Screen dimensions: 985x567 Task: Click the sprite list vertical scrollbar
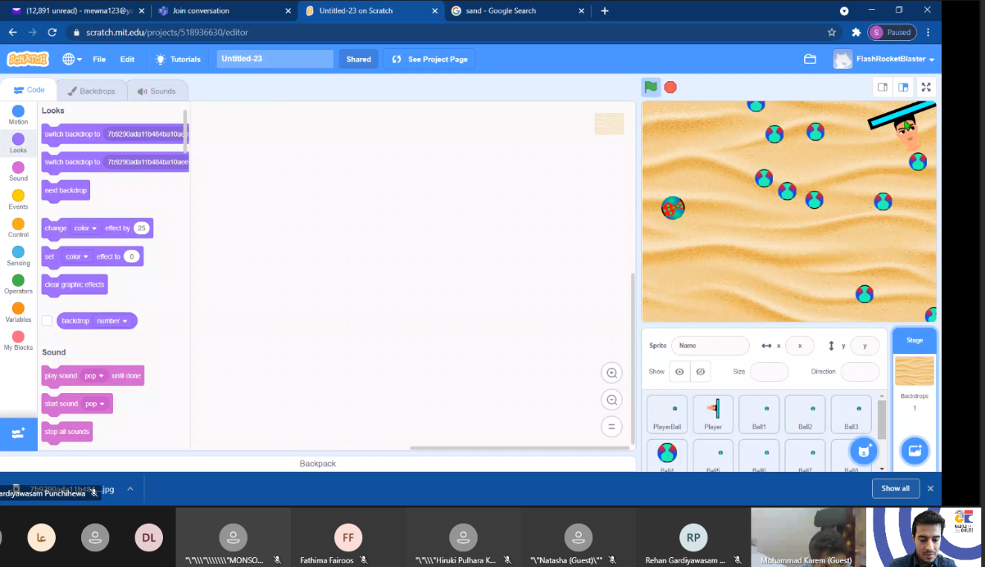pyautogui.click(x=882, y=420)
